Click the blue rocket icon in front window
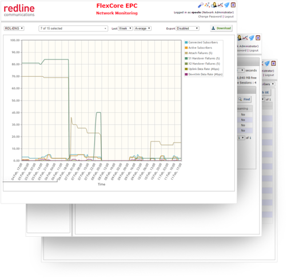Screen dimensions: 287x278 (227, 5)
